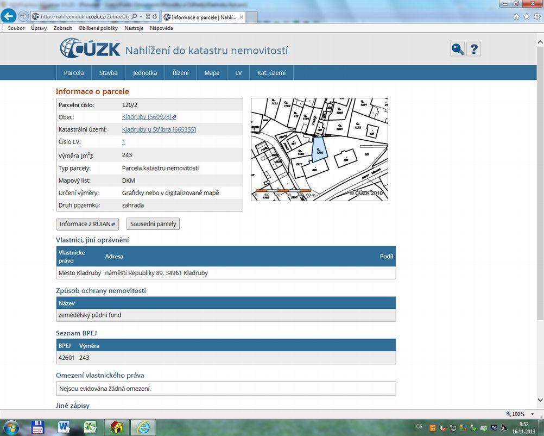
Task: Open Microsoft Excel from the taskbar
Action: tap(90, 427)
